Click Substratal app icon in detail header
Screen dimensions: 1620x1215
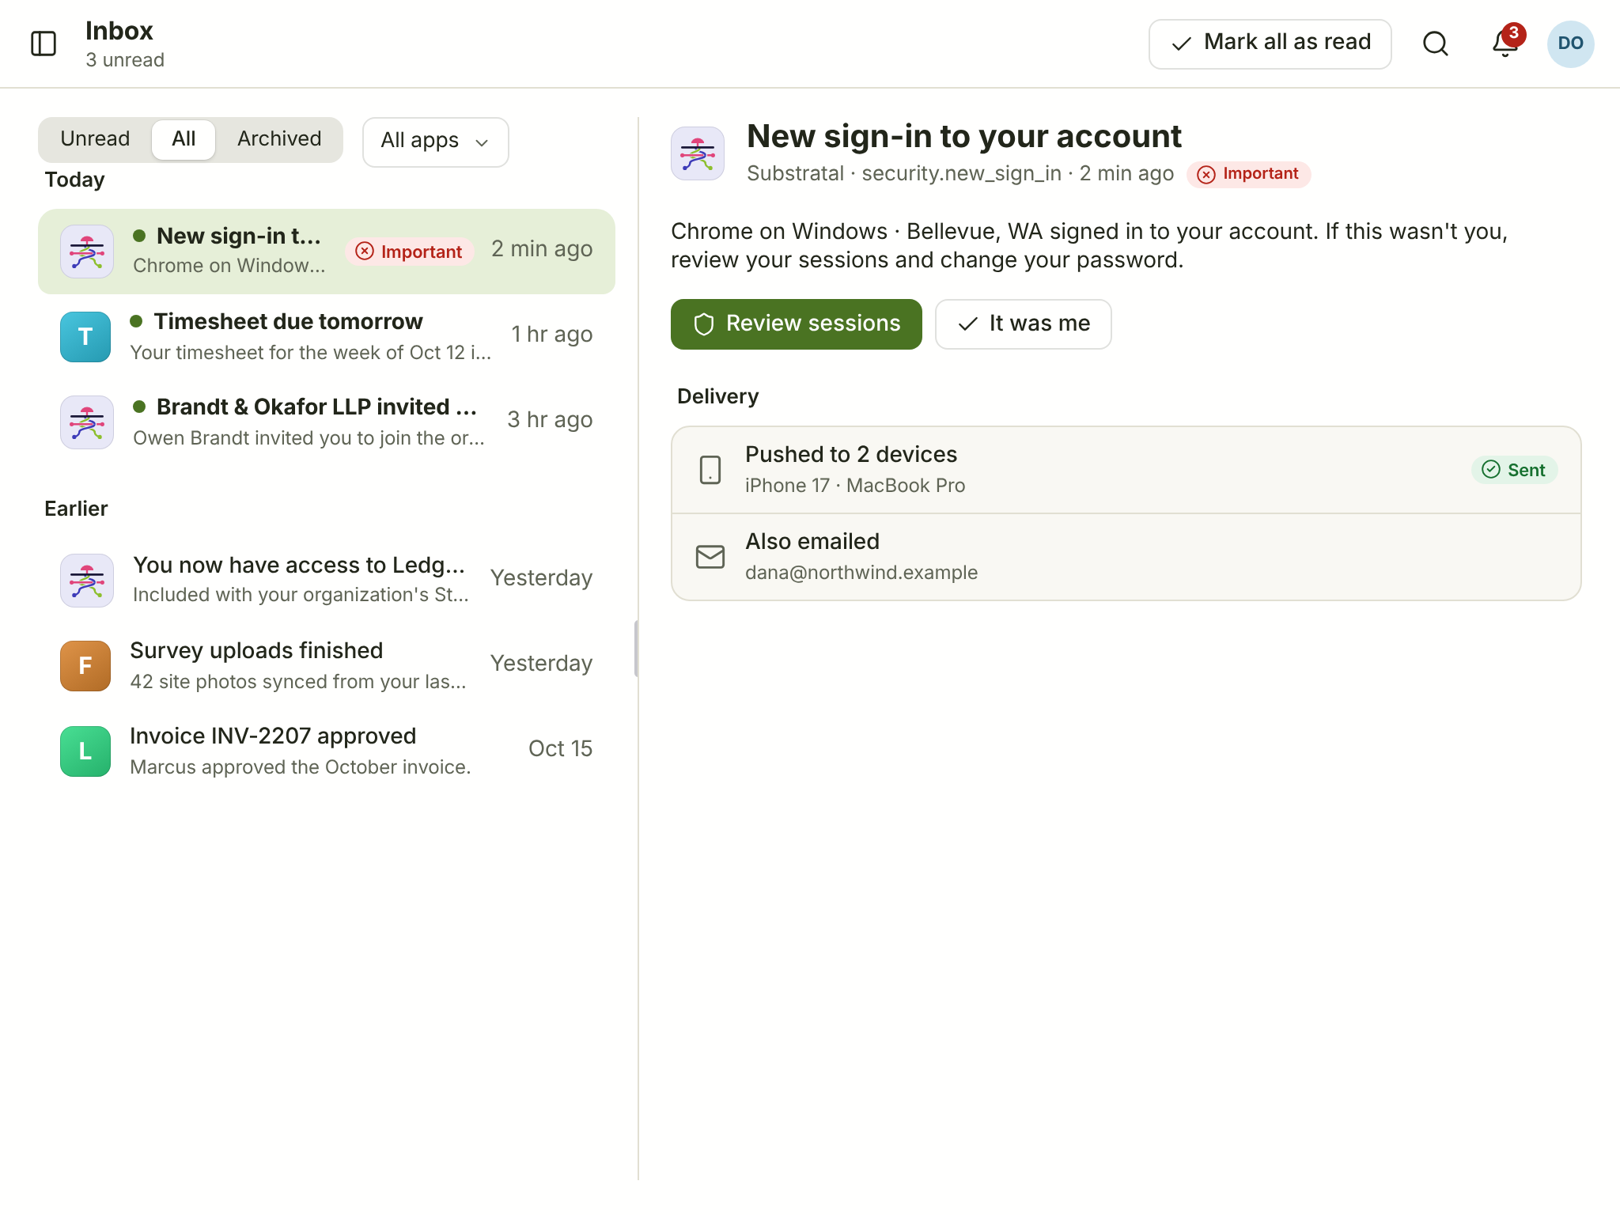(698, 153)
